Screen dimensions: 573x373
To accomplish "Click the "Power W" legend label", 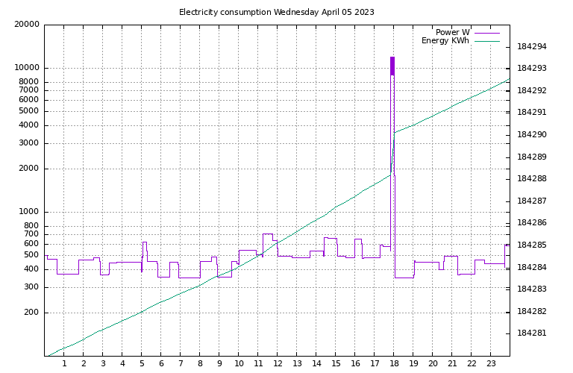I will (452, 33).
